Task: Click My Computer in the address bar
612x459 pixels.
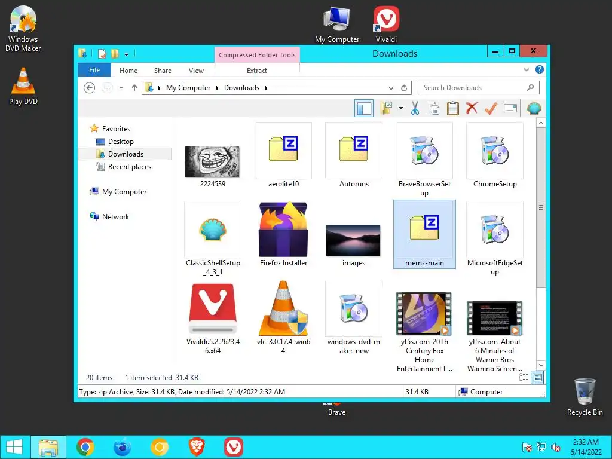Action: pos(188,88)
